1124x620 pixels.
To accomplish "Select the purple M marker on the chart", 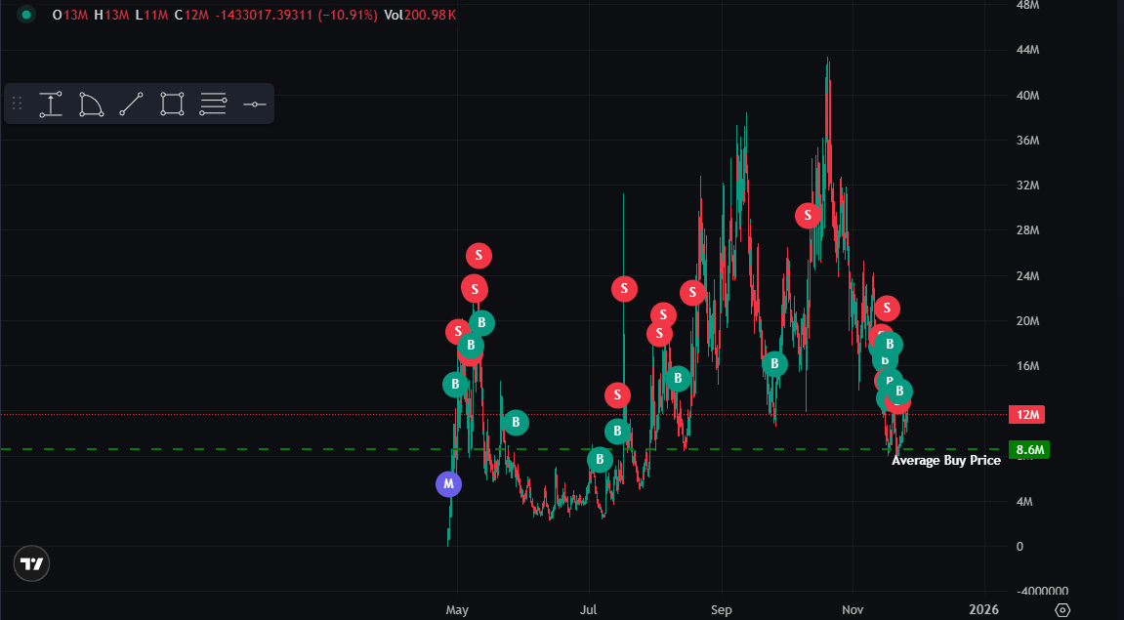I will click(448, 483).
